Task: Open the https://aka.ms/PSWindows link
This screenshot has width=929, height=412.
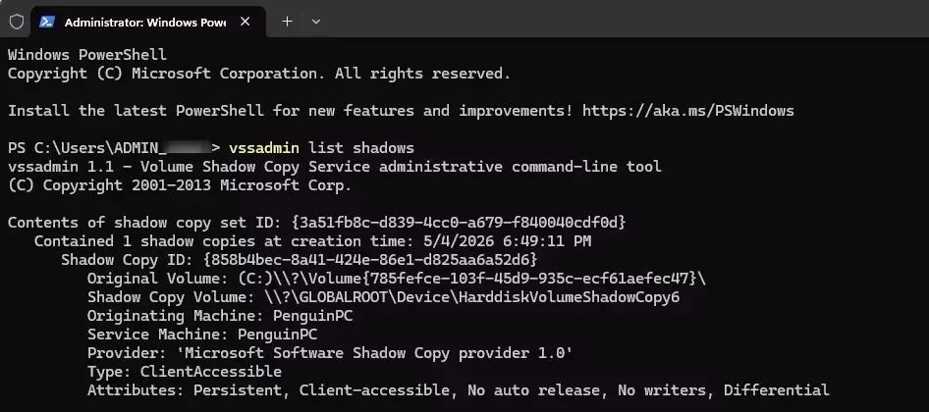Action: (687, 111)
